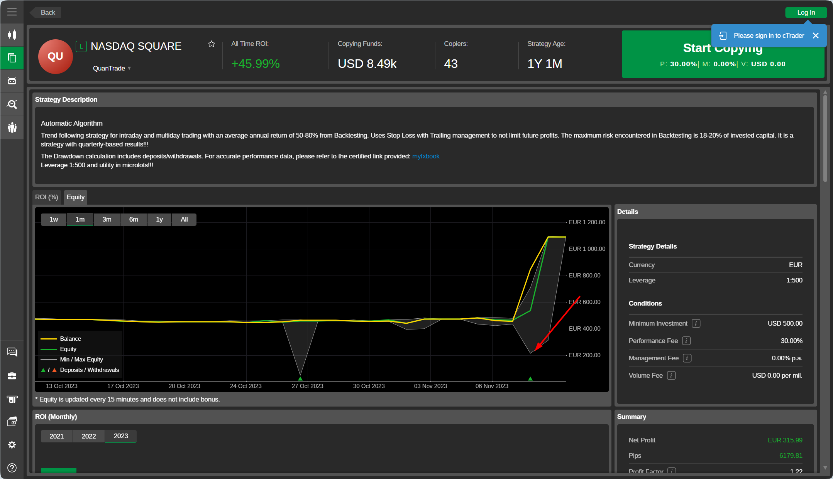Click the +45.99% All Time ROI value
This screenshot has width=833, height=479.
coord(255,64)
